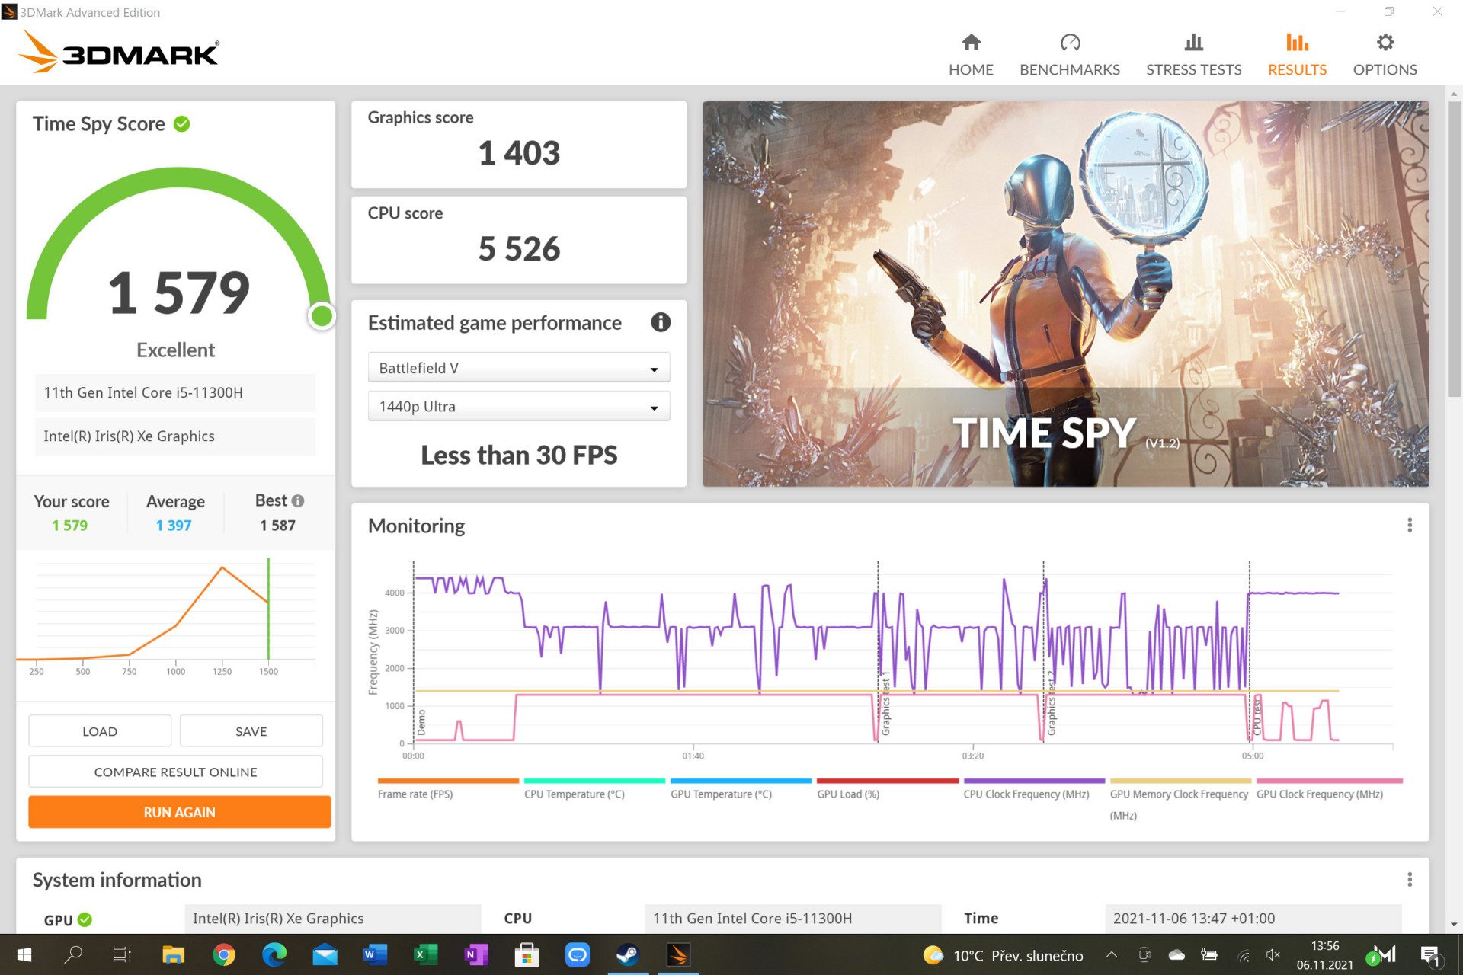Go to Benchmarks tab
The width and height of the screenshot is (1463, 975).
[1069, 55]
